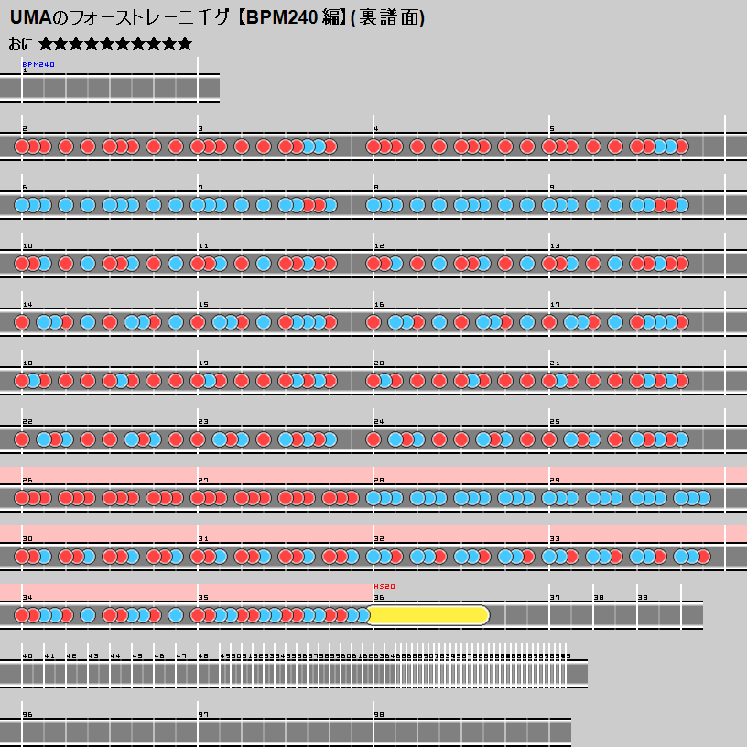Click the red HS20 scroll speed marker
Viewport: 747px width, 747px height.
(384, 586)
